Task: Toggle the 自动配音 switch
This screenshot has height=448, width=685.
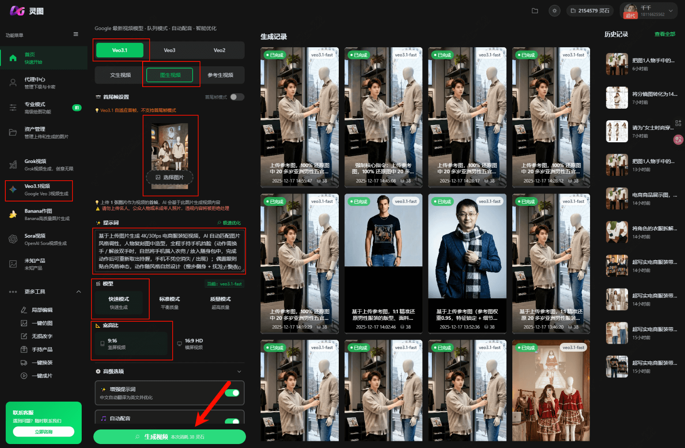Action: click(x=232, y=421)
